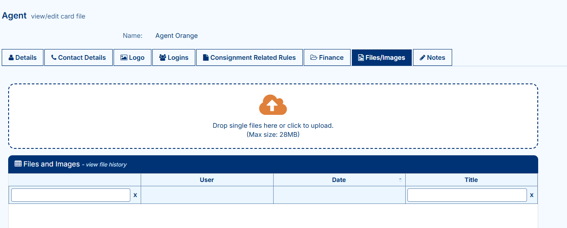This screenshot has height=228, width=567.
Task: Click the people icon on the Logins tab
Action: click(x=163, y=58)
